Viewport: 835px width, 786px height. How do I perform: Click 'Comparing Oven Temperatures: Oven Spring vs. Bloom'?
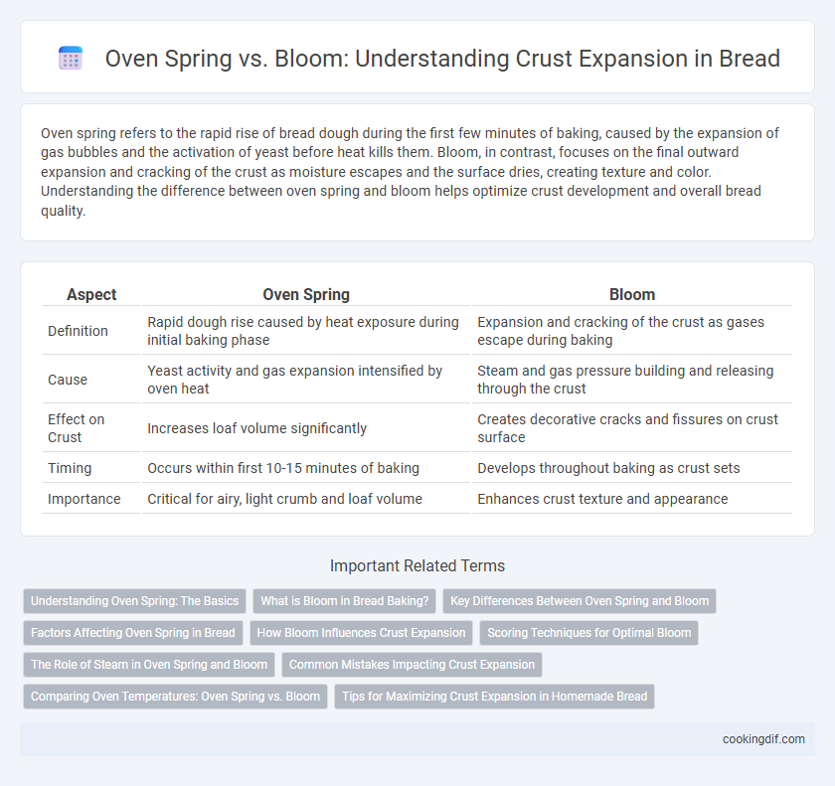click(x=175, y=697)
